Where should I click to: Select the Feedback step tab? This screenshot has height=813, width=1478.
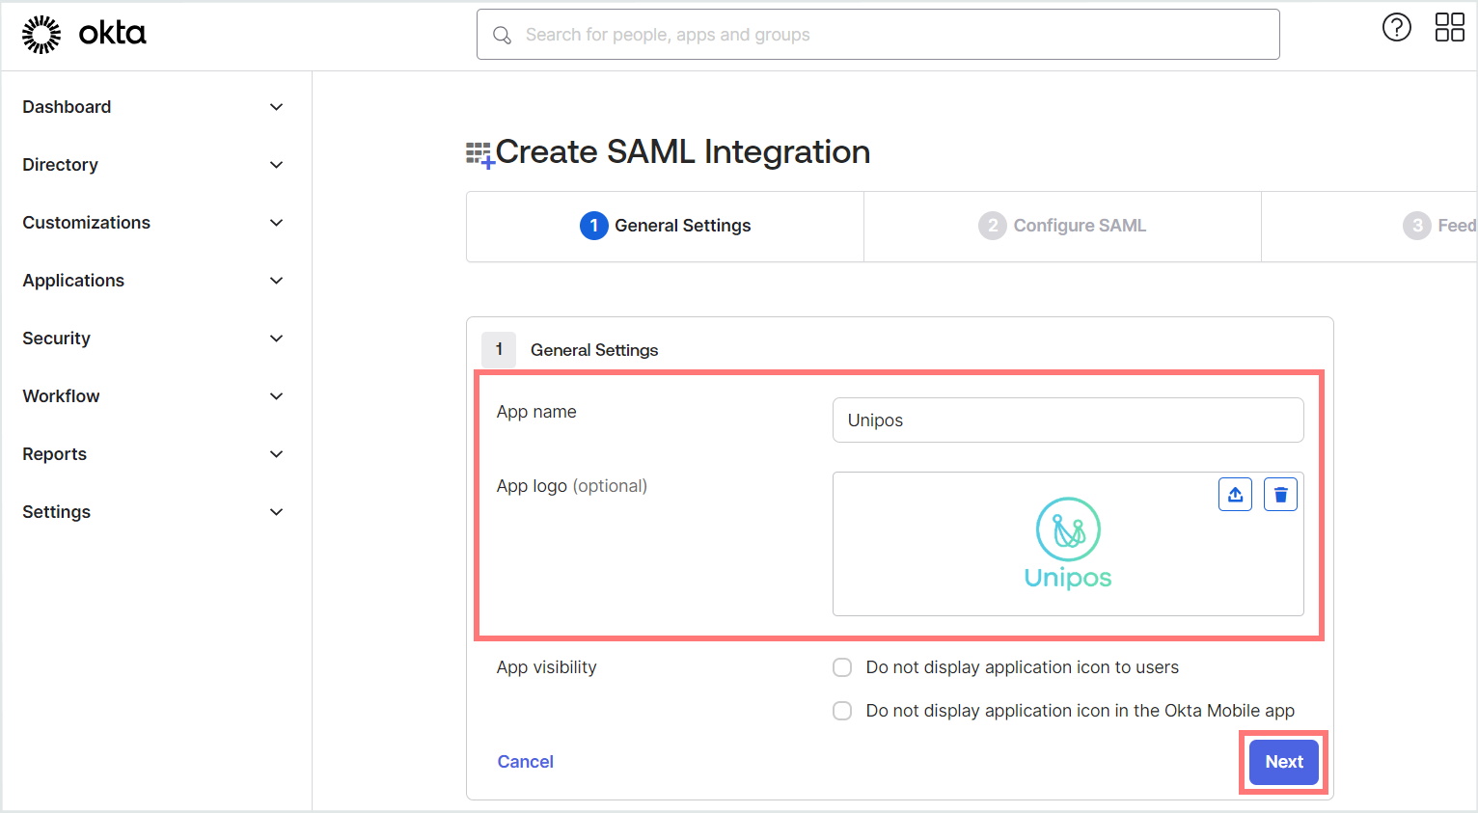(x=1370, y=226)
